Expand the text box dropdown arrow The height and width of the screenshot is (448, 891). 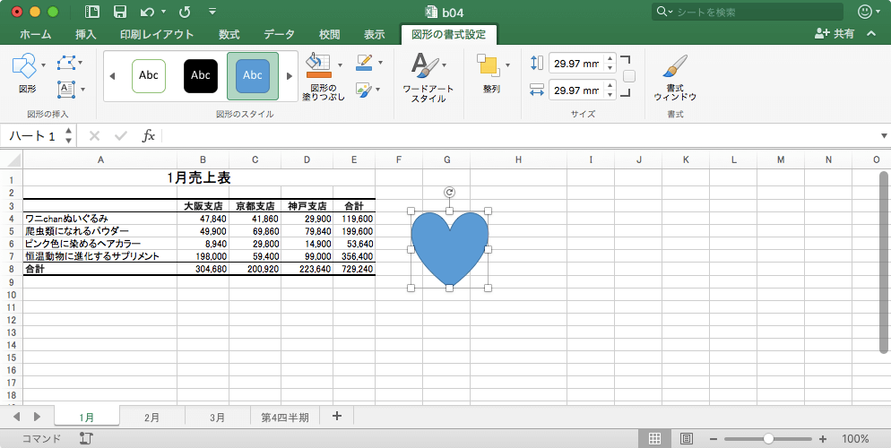tap(83, 89)
